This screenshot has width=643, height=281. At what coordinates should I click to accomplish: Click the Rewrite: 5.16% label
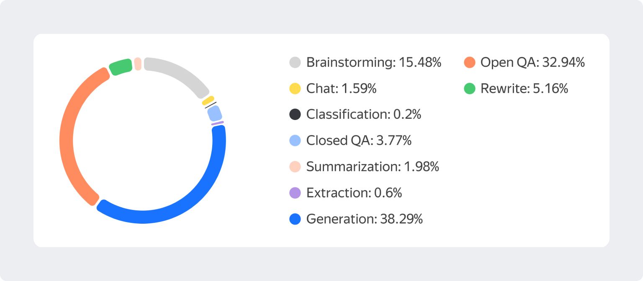coord(524,89)
